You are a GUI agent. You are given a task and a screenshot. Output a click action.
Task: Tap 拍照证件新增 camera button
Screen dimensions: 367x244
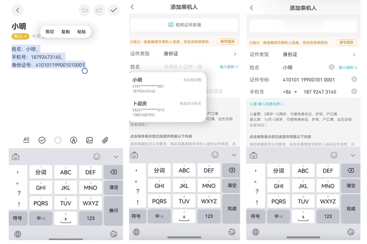[184, 25]
